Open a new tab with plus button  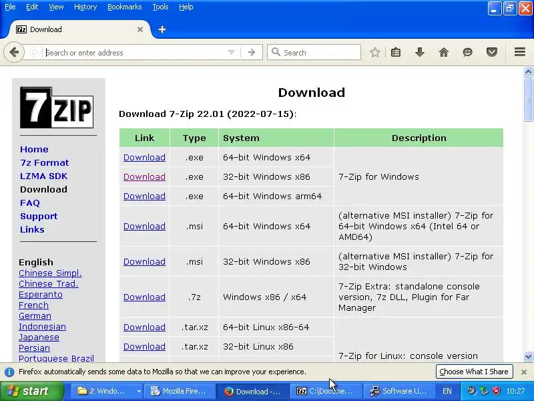pyautogui.click(x=162, y=29)
